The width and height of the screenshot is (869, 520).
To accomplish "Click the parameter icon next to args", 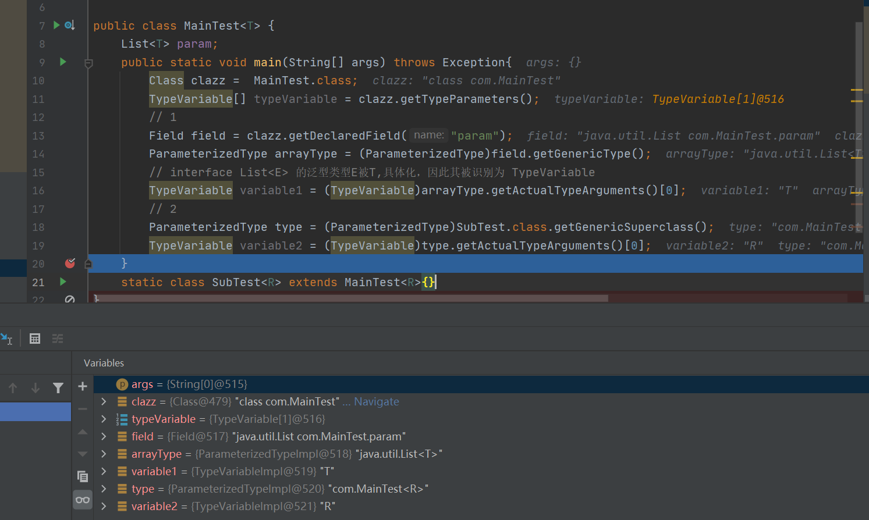I will click(x=122, y=384).
